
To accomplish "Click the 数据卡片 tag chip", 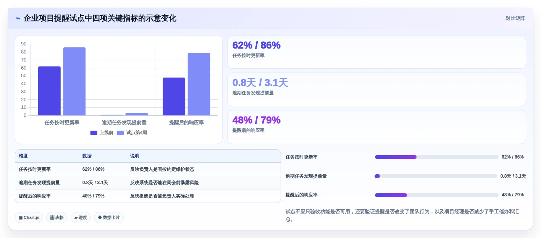I will pos(109,218).
